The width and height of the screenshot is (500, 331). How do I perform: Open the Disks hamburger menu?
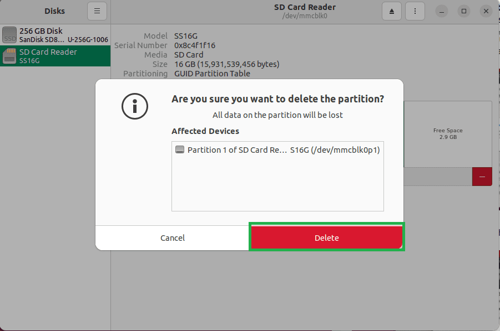pos(97,11)
